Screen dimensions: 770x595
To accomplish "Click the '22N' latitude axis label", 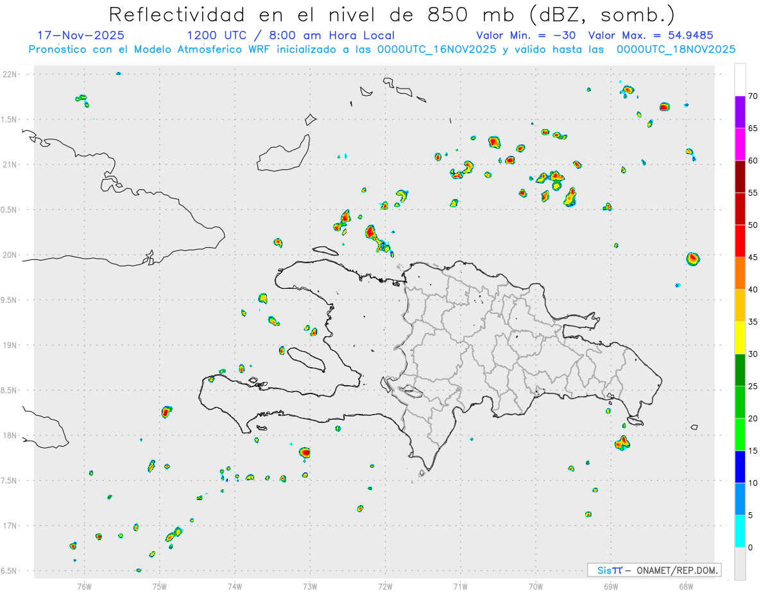I will pyautogui.click(x=10, y=74).
